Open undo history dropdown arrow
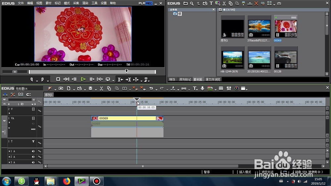This screenshot has width=331, height=186. (157, 90)
